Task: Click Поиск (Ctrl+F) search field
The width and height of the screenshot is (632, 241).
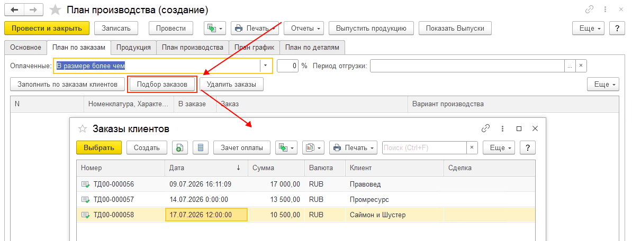Action: pyautogui.click(x=425, y=147)
